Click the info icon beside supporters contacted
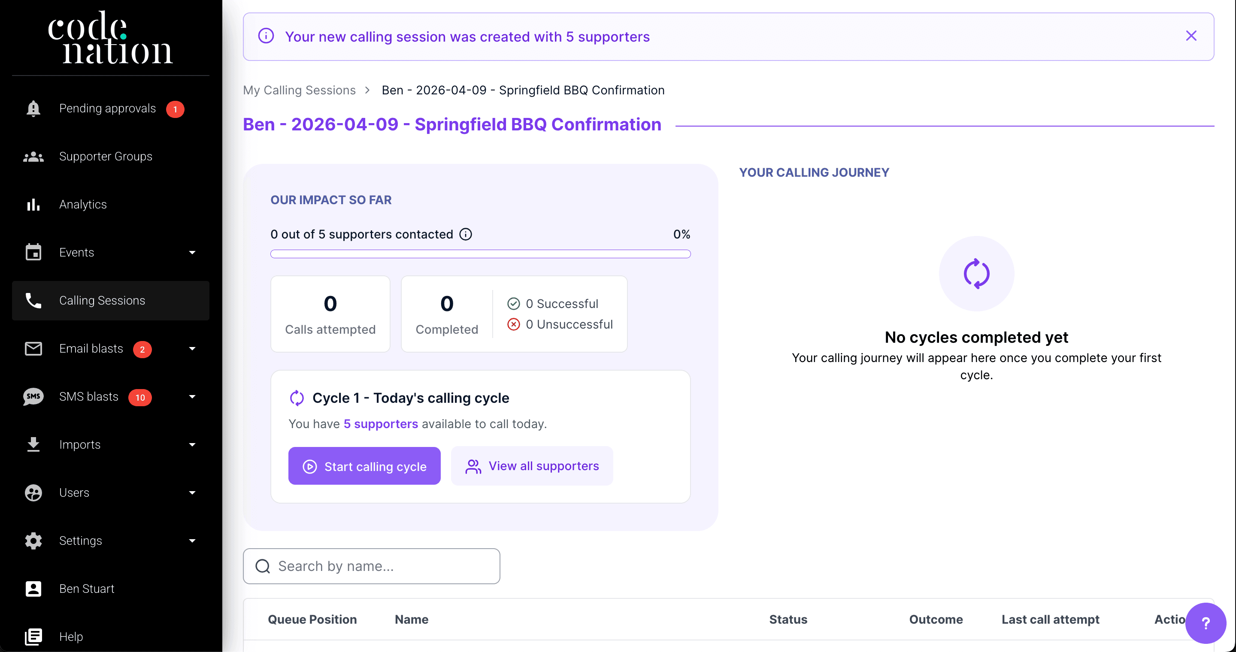Image resolution: width=1236 pixels, height=652 pixels. pyautogui.click(x=465, y=235)
